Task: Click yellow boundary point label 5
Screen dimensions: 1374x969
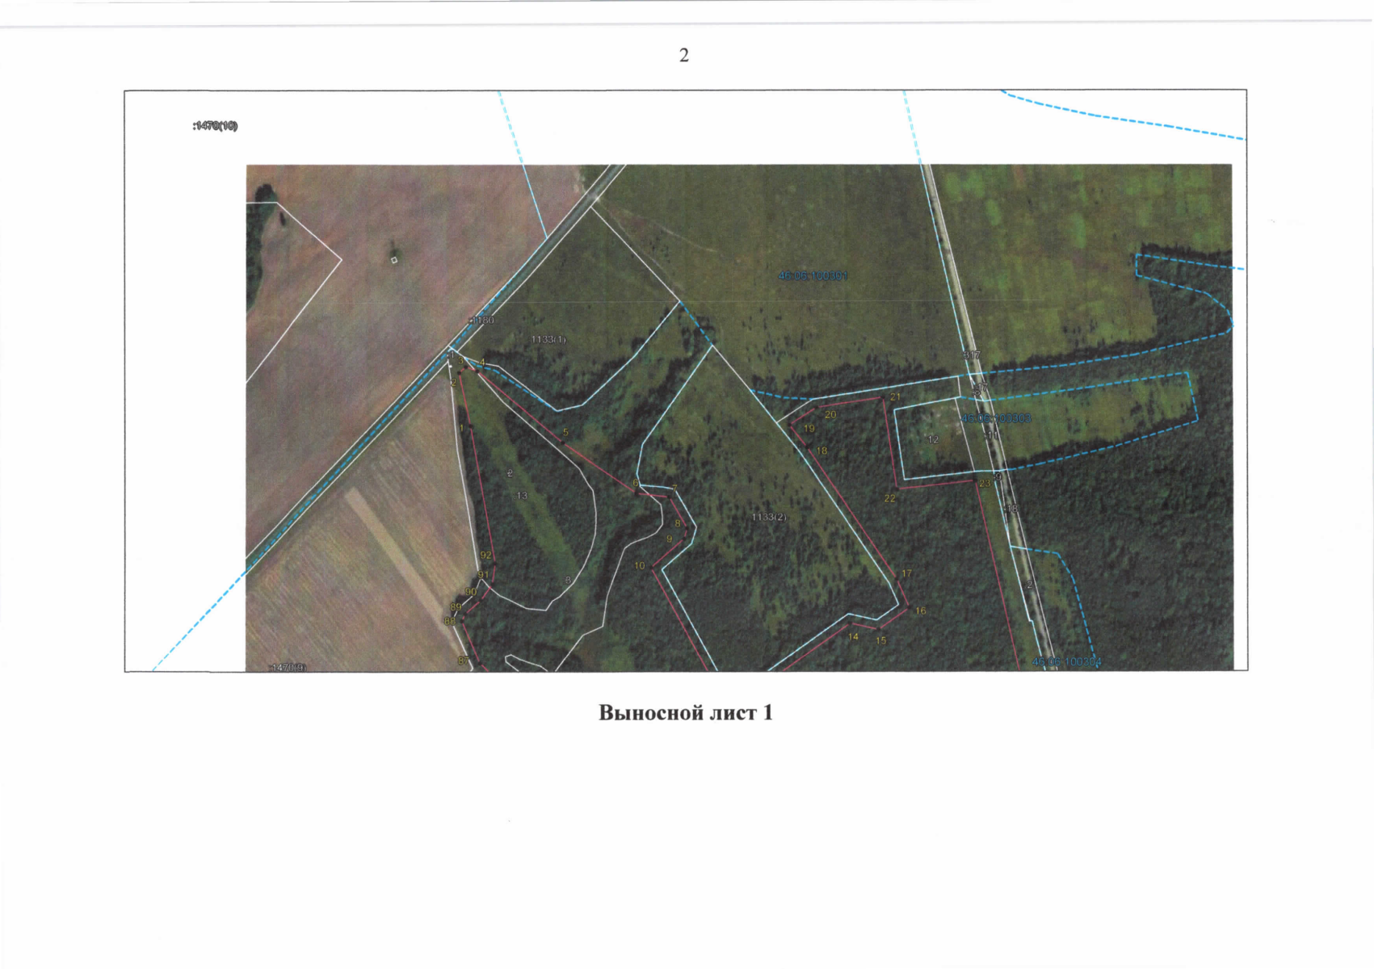Action: (565, 432)
